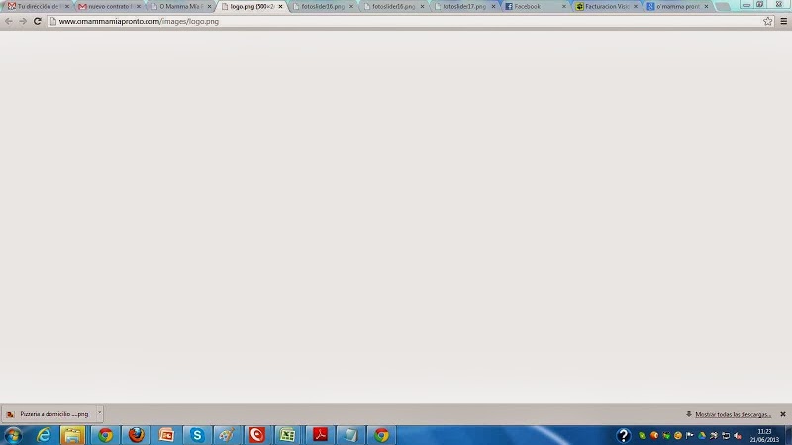Switch to the 'o'mamma pront' Google tab
Image resolution: width=792 pixels, height=445 pixels.
[677, 7]
